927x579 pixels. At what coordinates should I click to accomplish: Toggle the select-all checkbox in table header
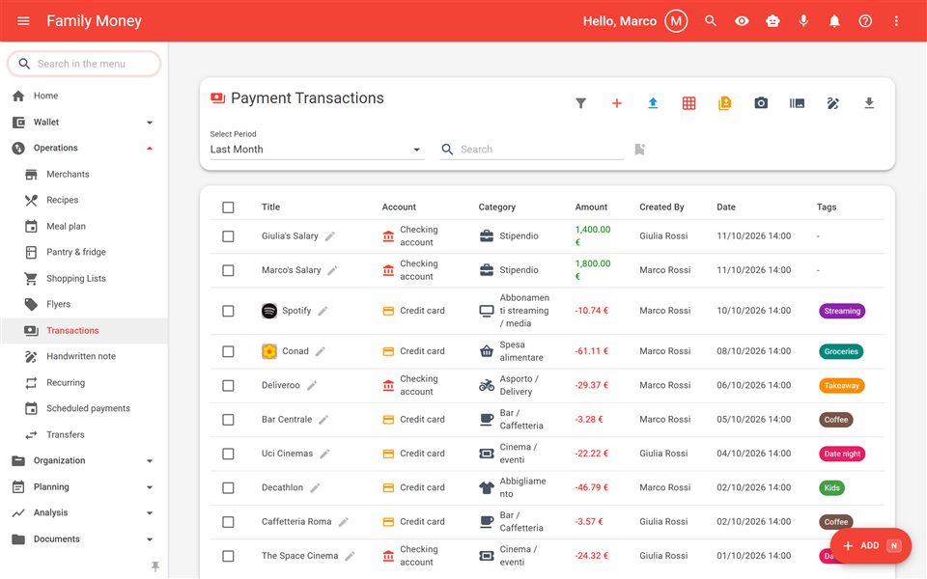(x=228, y=207)
